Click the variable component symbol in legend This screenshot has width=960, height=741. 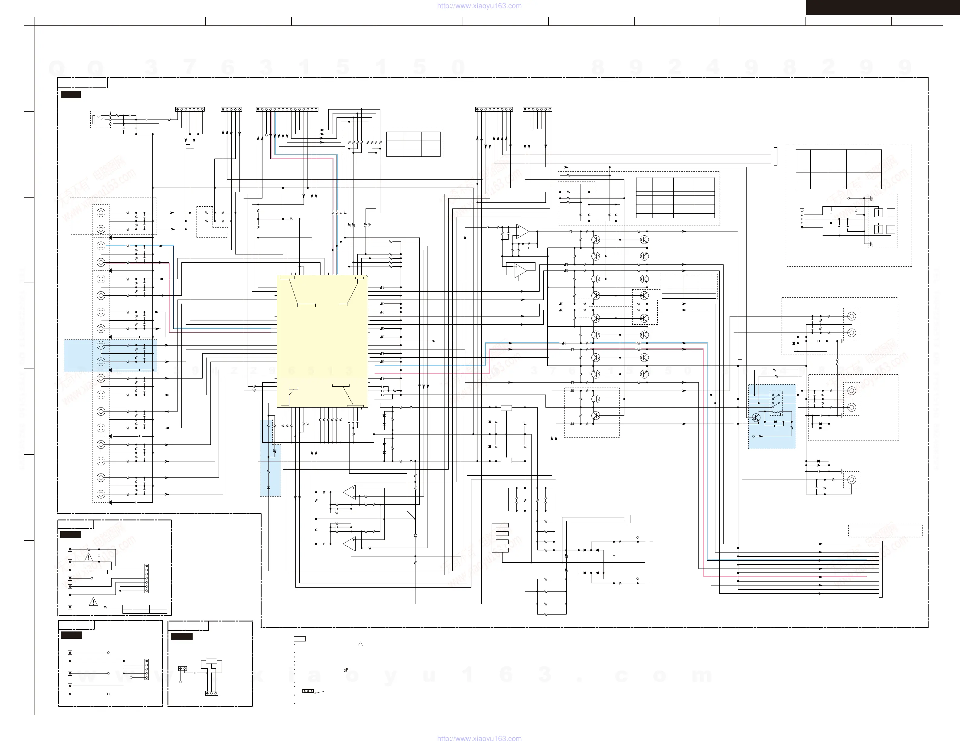[346, 670]
